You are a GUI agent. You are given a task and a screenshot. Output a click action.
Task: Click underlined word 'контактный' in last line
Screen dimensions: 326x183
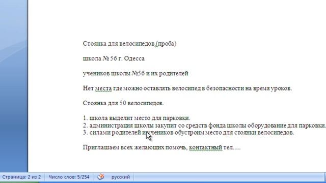(205, 147)
